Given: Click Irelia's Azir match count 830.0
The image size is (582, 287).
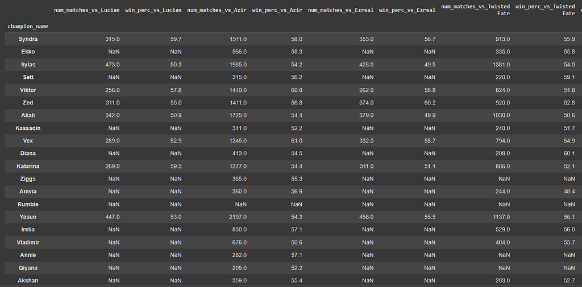Looking at the screenshot, I should 239,230.
